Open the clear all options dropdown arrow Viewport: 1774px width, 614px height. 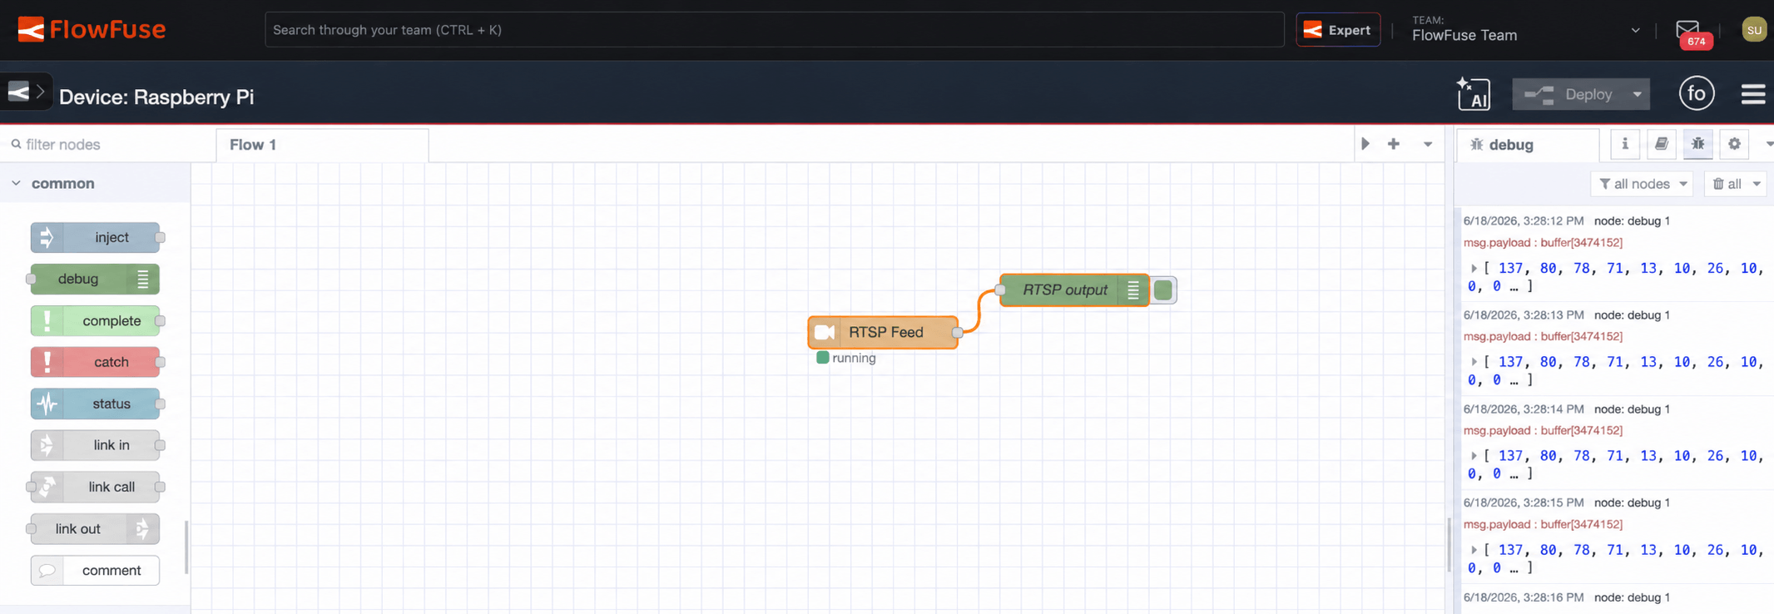click(x=1757, y=184)
